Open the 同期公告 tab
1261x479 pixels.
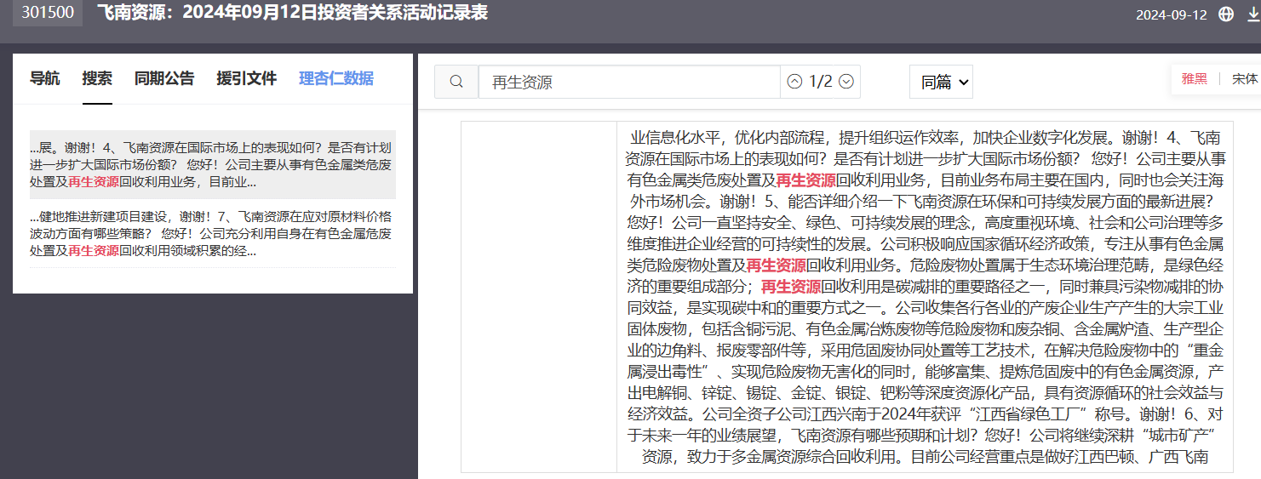pyautogui.click(x=164, y=78)
